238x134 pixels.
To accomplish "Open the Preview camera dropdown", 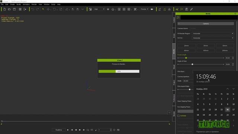I will click(x=144, y=9).
